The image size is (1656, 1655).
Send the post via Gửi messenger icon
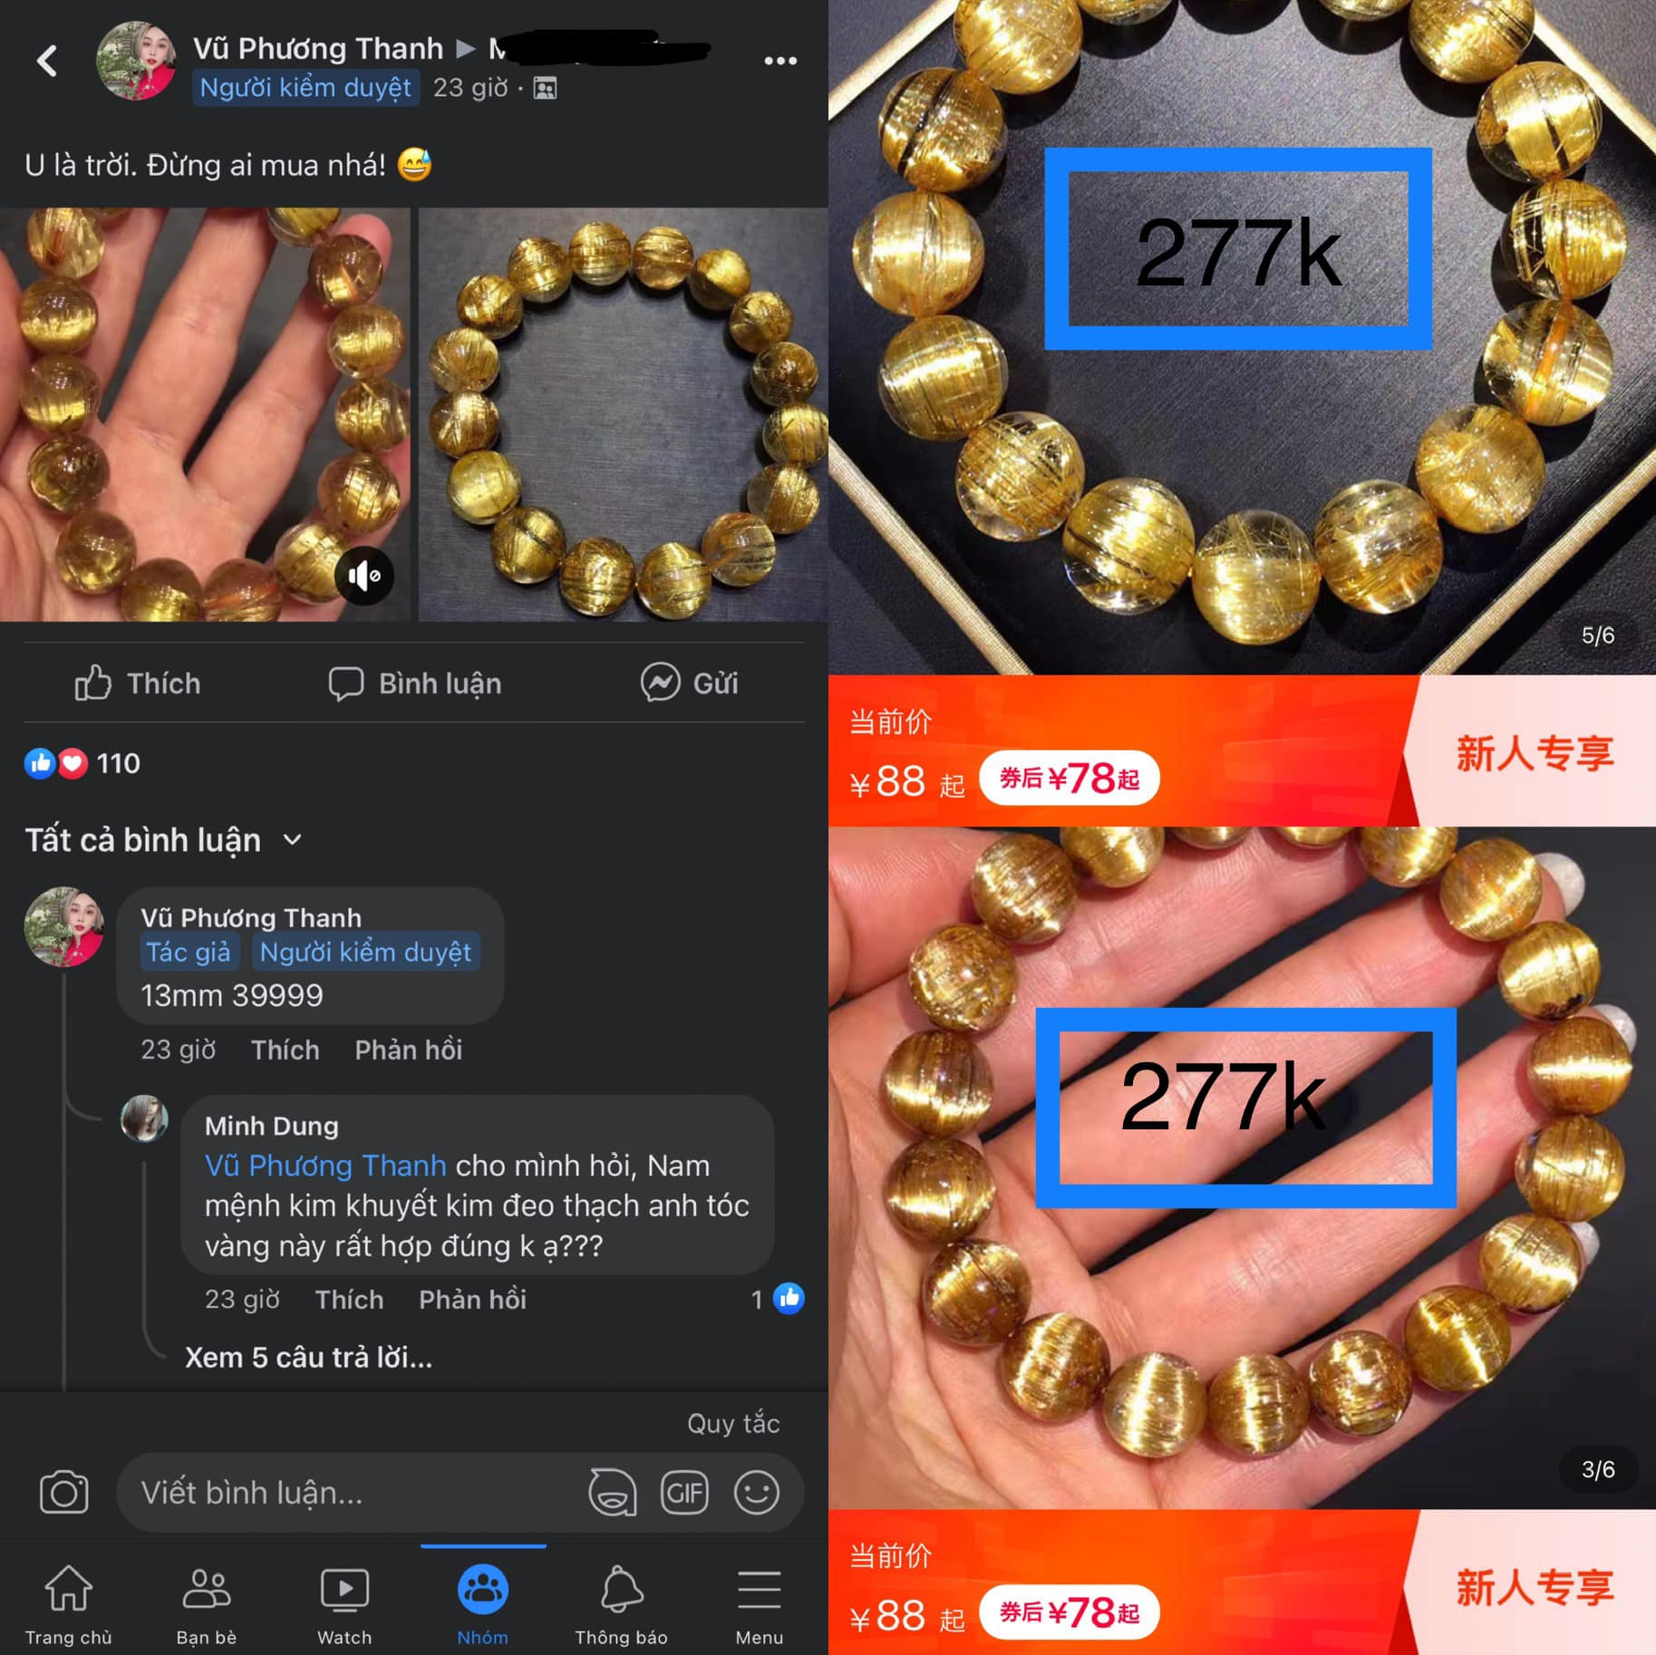click(690, 682)
